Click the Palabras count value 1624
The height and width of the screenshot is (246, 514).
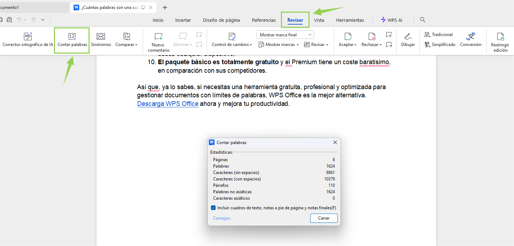[331, 166]
